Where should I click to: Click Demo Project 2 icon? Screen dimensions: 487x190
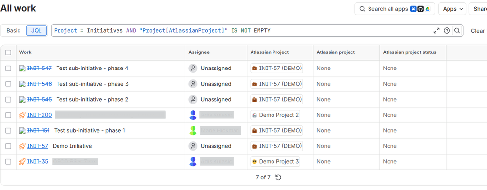pos(254,115)
